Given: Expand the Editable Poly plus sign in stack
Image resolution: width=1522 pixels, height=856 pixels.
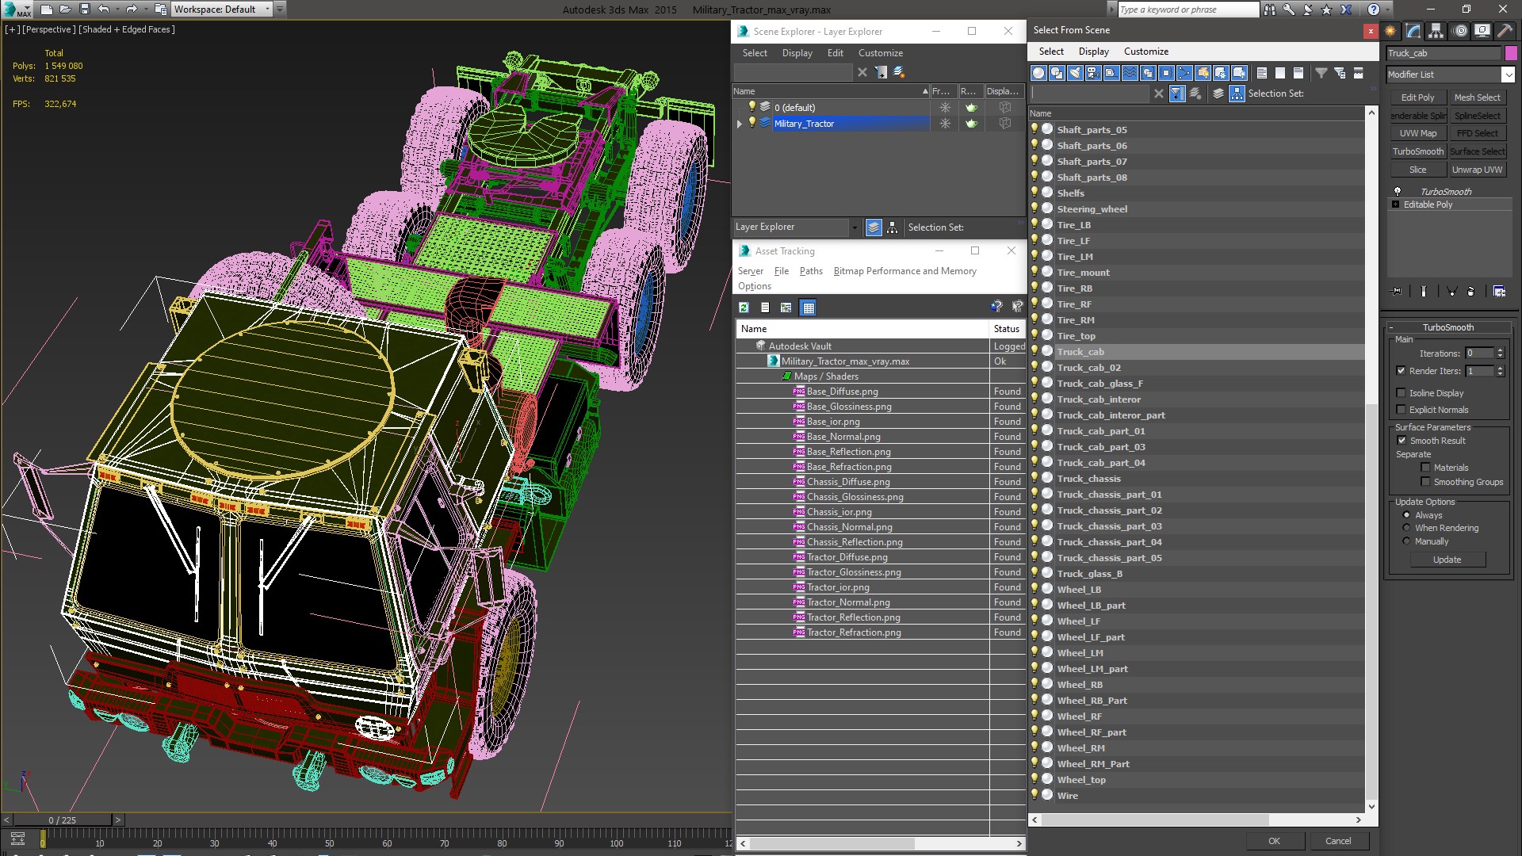Looking at the screenshot, I should (x=1396, y=204).
